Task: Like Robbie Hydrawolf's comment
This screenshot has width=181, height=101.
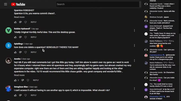Action: click(15, 37)
